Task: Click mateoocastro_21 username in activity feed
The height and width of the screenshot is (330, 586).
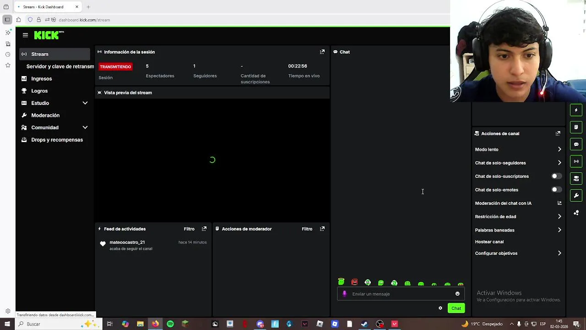Action: coord(127,242)
